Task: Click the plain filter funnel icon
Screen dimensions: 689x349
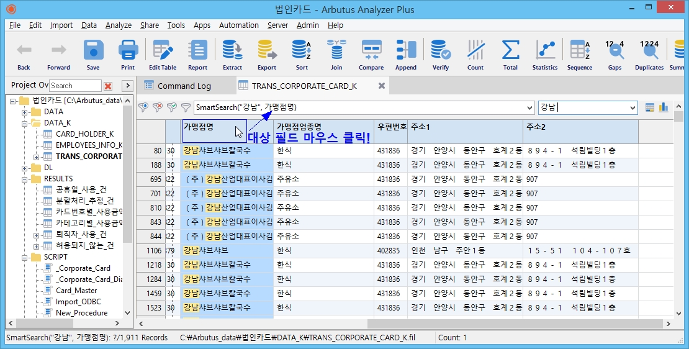Action: click(x=186, y=107)
